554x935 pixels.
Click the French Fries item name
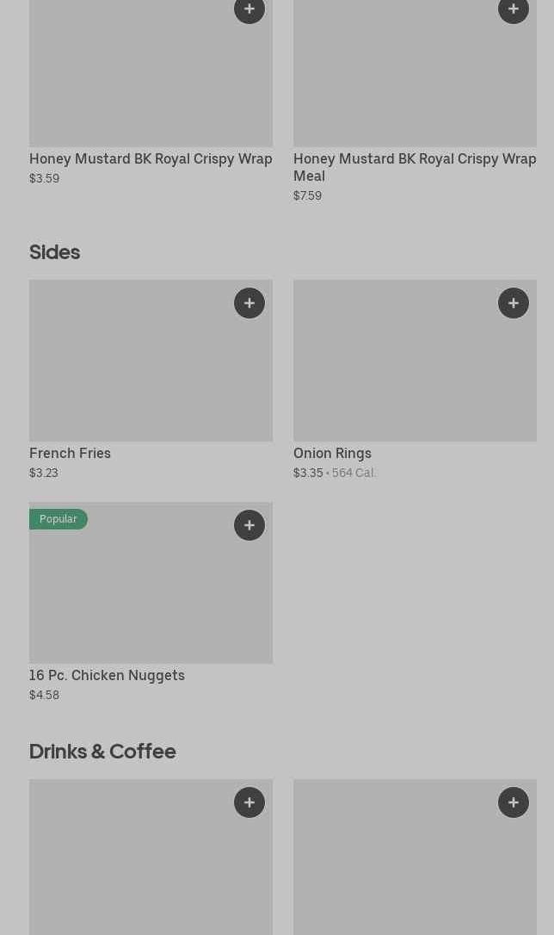(71, 453)
